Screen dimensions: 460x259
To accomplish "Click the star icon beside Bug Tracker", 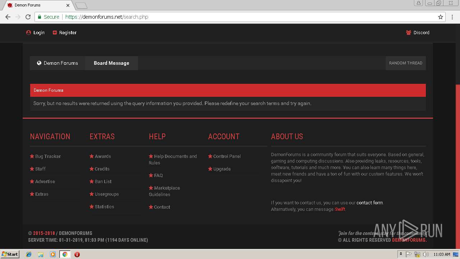I will [x=32, y=156].
